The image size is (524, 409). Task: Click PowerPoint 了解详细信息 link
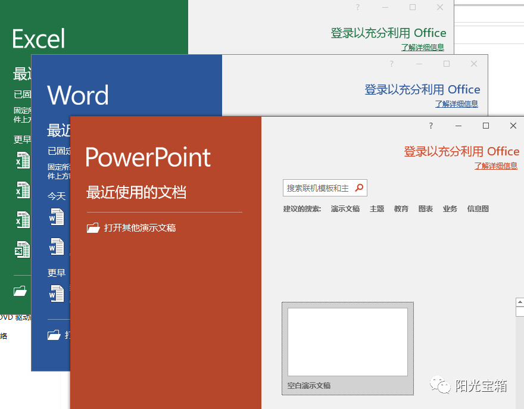point(496,166)
